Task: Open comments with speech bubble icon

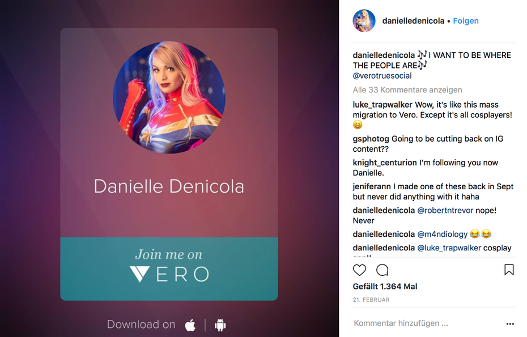Action: pos(382,270)
